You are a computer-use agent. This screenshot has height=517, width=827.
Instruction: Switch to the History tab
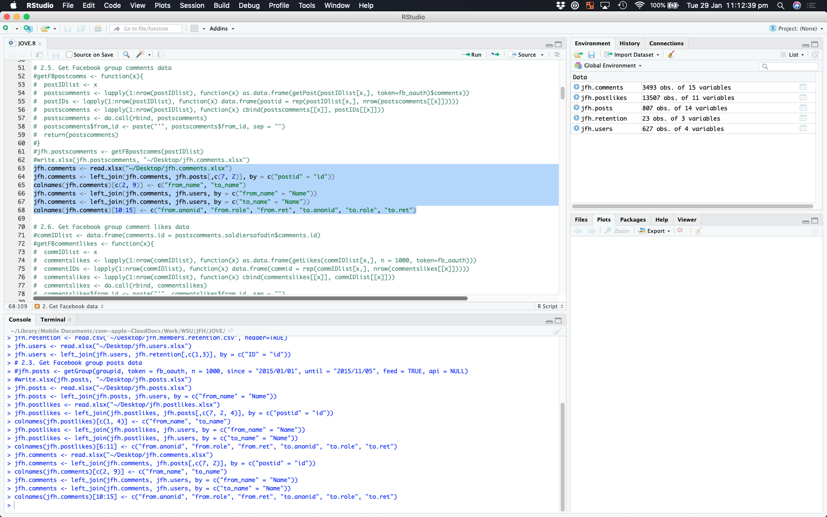(x=630, y=43)
